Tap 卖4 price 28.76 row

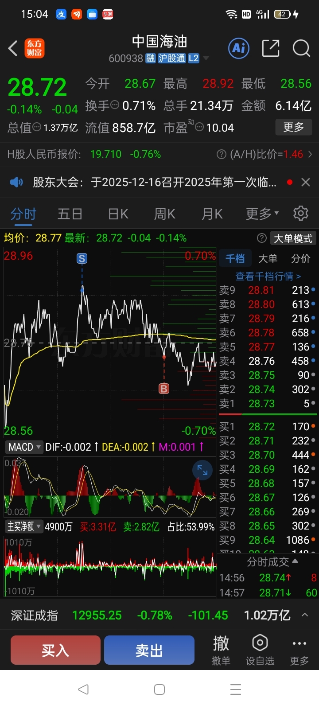(268, 361)
